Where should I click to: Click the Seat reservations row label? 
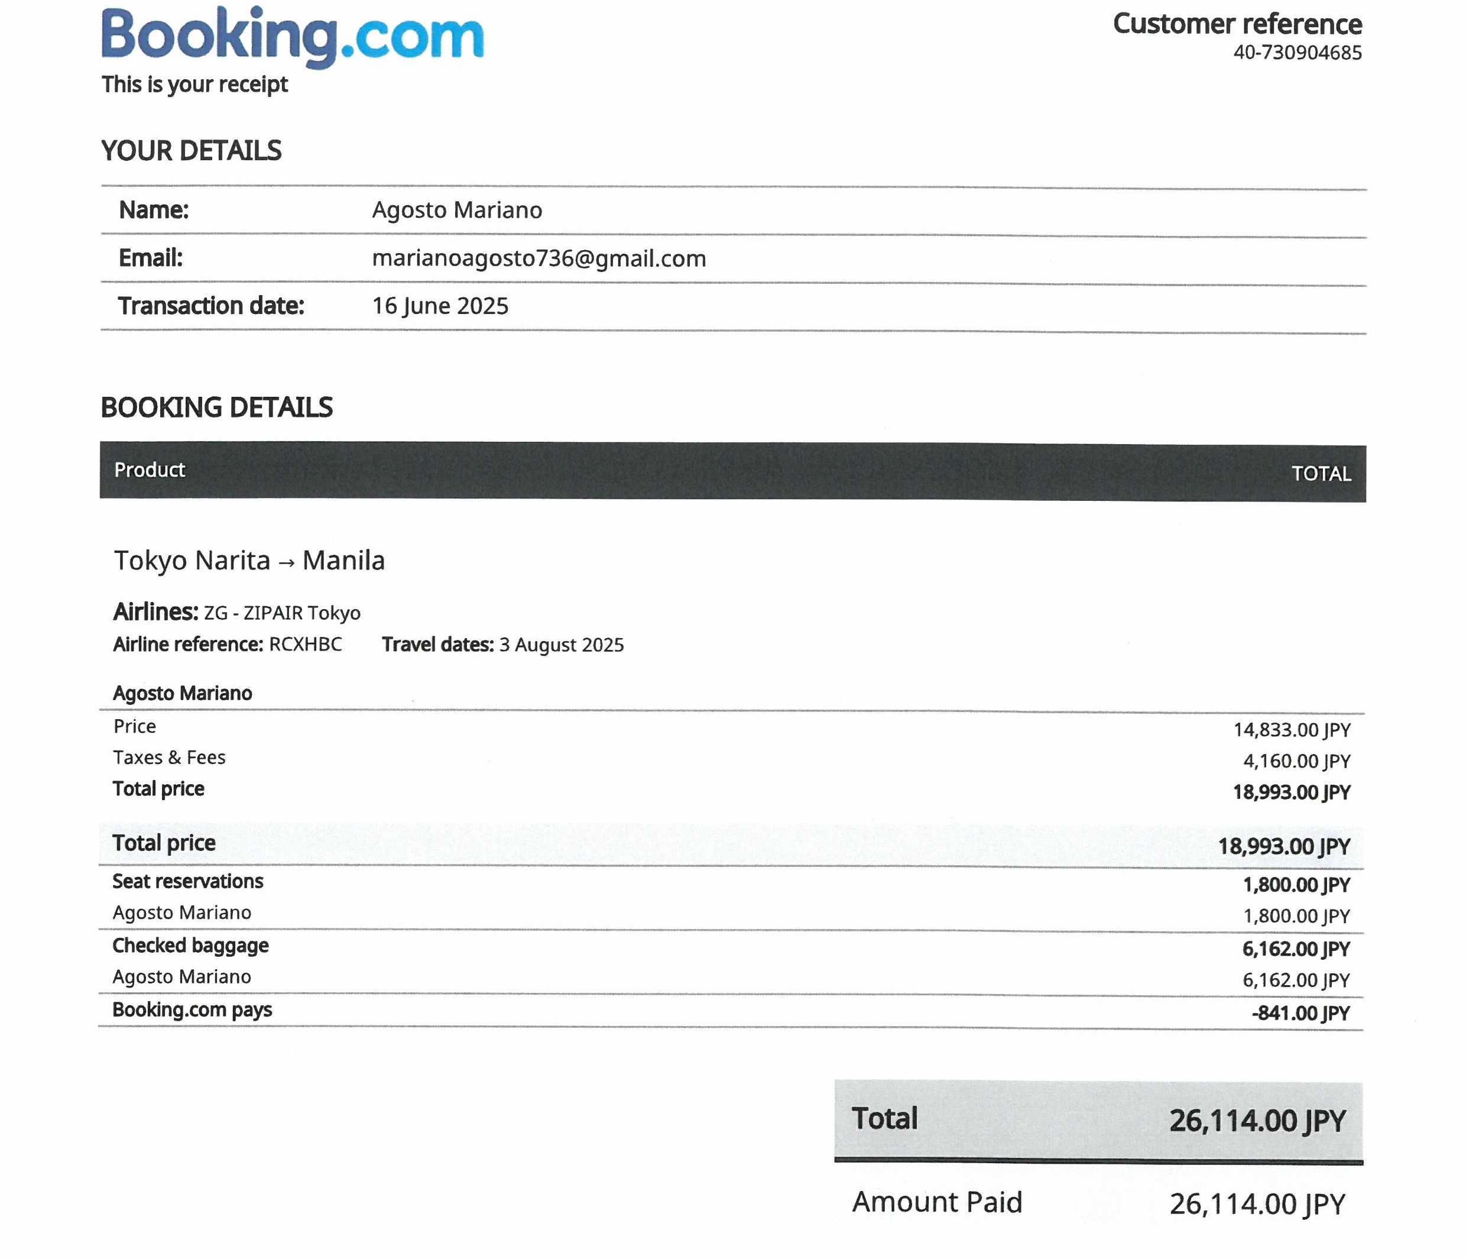click(187, 881)
